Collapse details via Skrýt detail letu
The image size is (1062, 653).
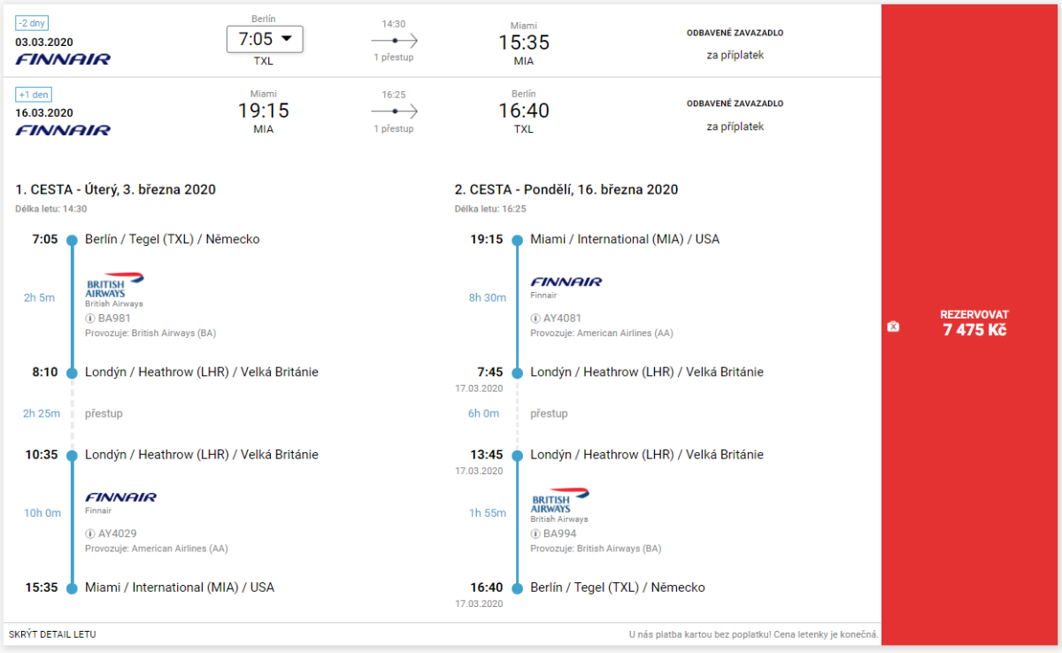[52, 634]
